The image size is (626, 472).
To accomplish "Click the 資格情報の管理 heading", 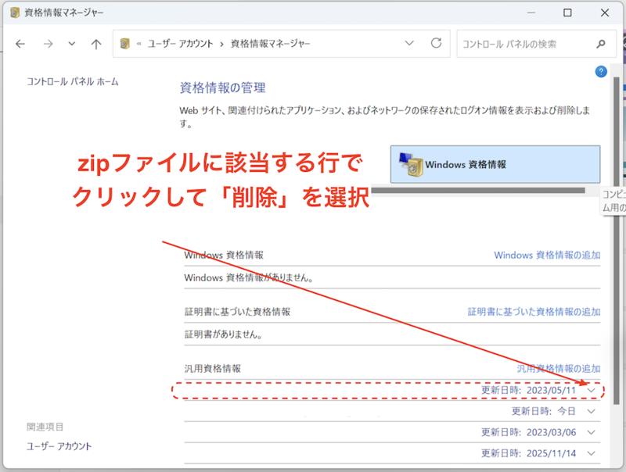I will (x=222, y=88).
